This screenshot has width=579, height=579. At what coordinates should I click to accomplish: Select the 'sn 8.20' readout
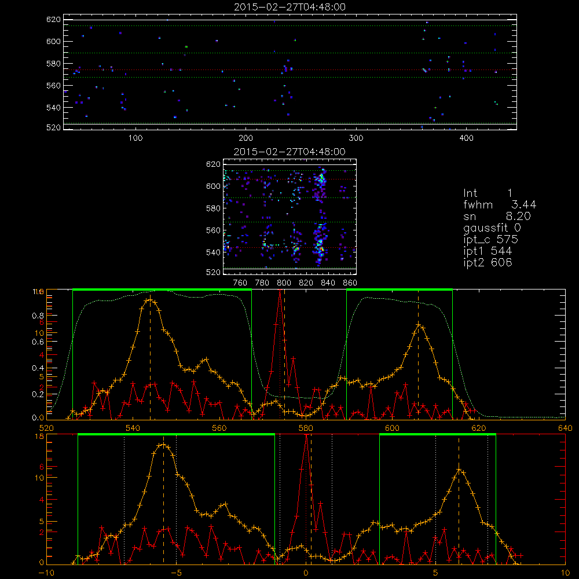pos(497,216)
